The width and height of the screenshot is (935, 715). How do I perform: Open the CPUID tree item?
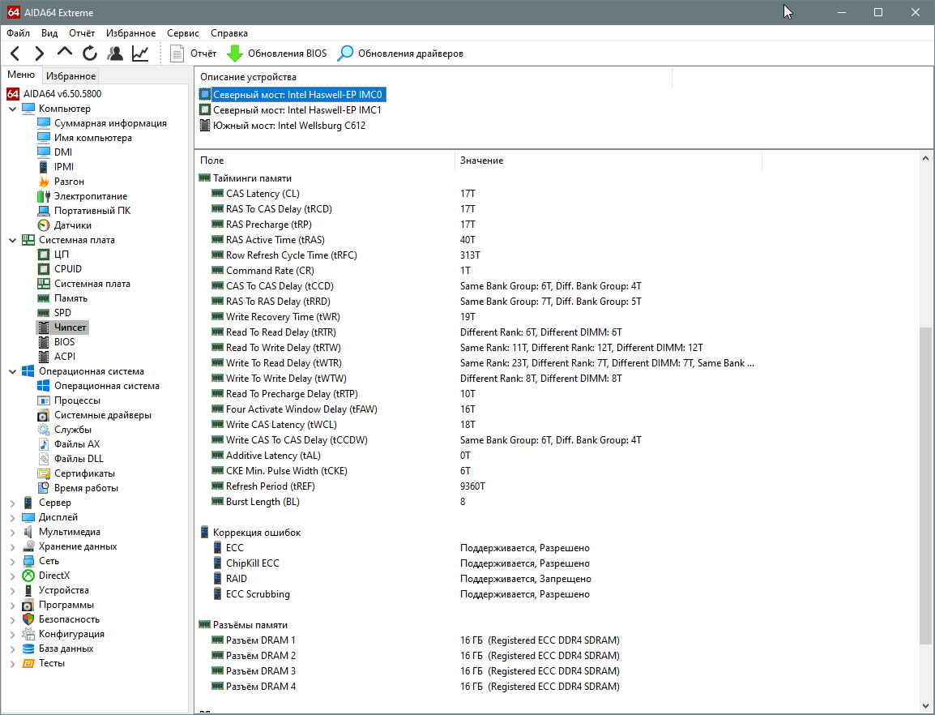67,269
